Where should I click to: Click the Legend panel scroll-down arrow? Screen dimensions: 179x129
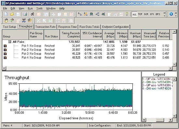pos(174,116)
